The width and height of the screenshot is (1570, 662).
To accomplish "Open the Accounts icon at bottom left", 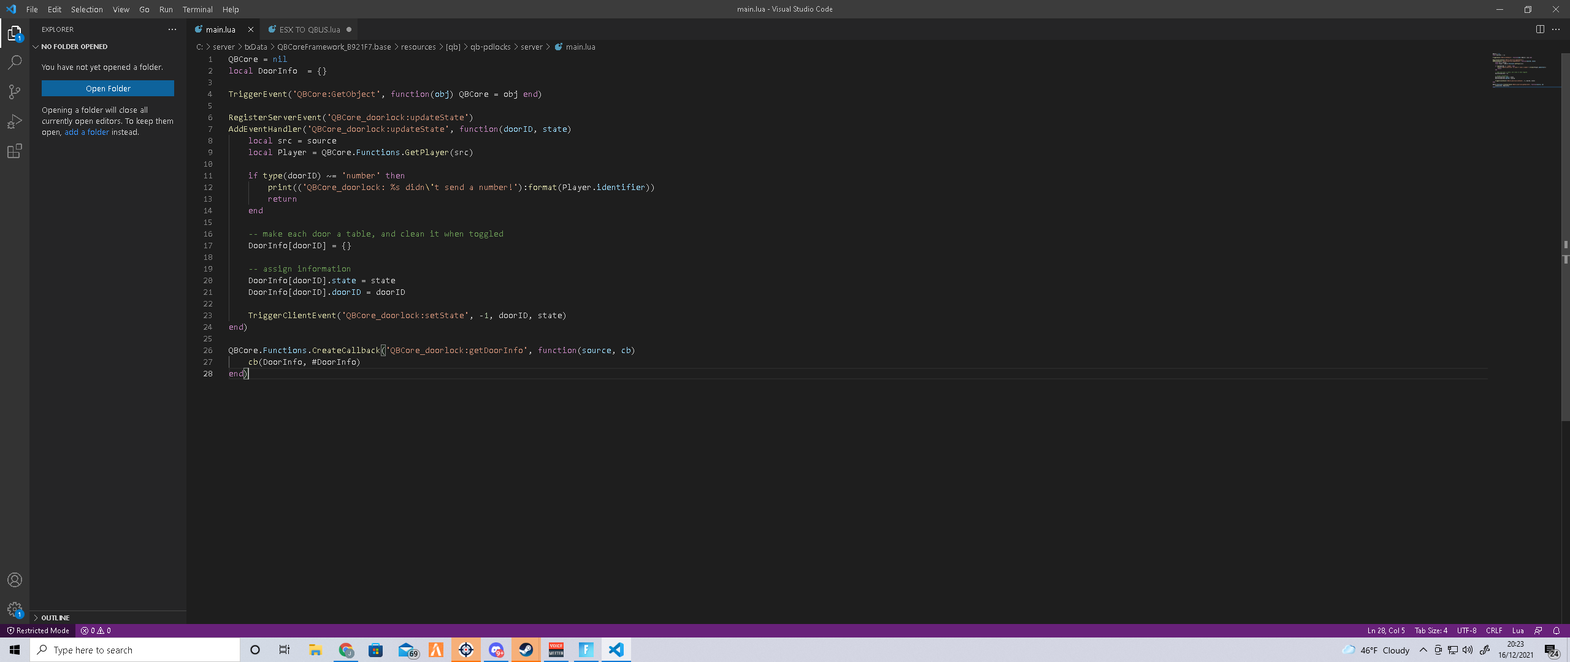I will [14, 579].
